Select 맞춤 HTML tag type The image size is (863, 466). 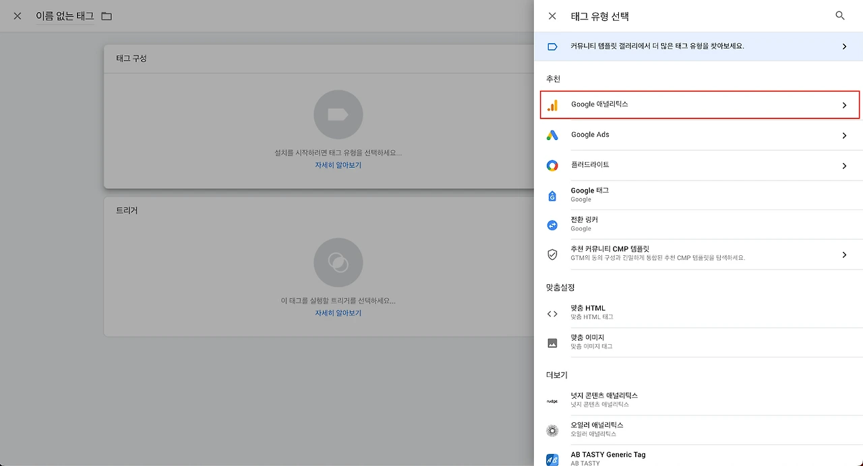tap(698, 313)
